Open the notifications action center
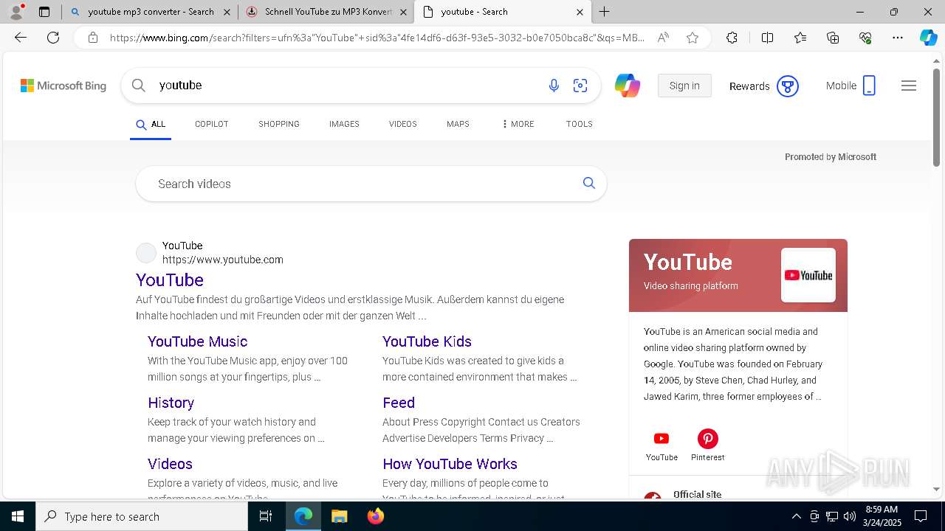This screenshot has width=945, height=531. 921,516
